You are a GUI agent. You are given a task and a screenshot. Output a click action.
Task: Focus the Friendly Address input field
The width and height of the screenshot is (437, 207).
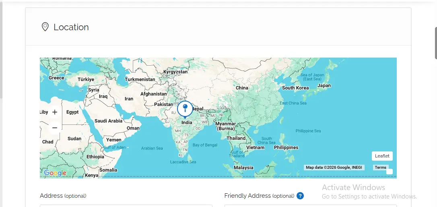click(310, 205)
